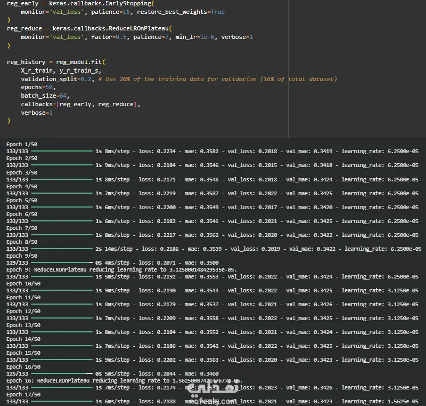
Task: Click the '125/133' partial step counter
Action: coord(17,374)
